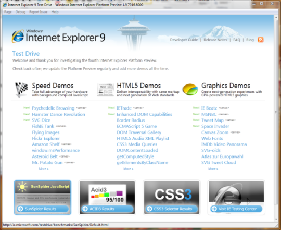Click the checkered flag Speed Demos icon

pyautogui.click(x=21, y=90)
